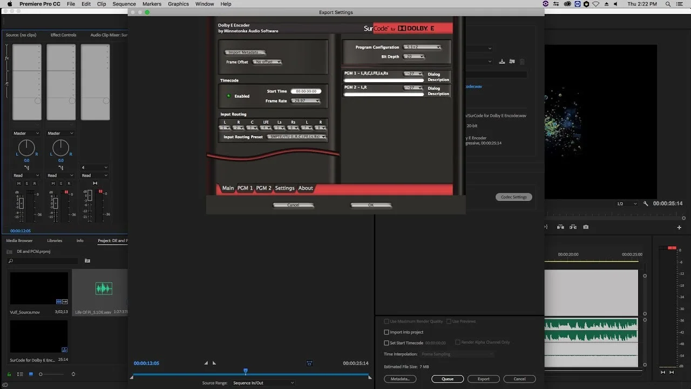
Task: Toggle the project lock icon
Action: coord(9,374)
